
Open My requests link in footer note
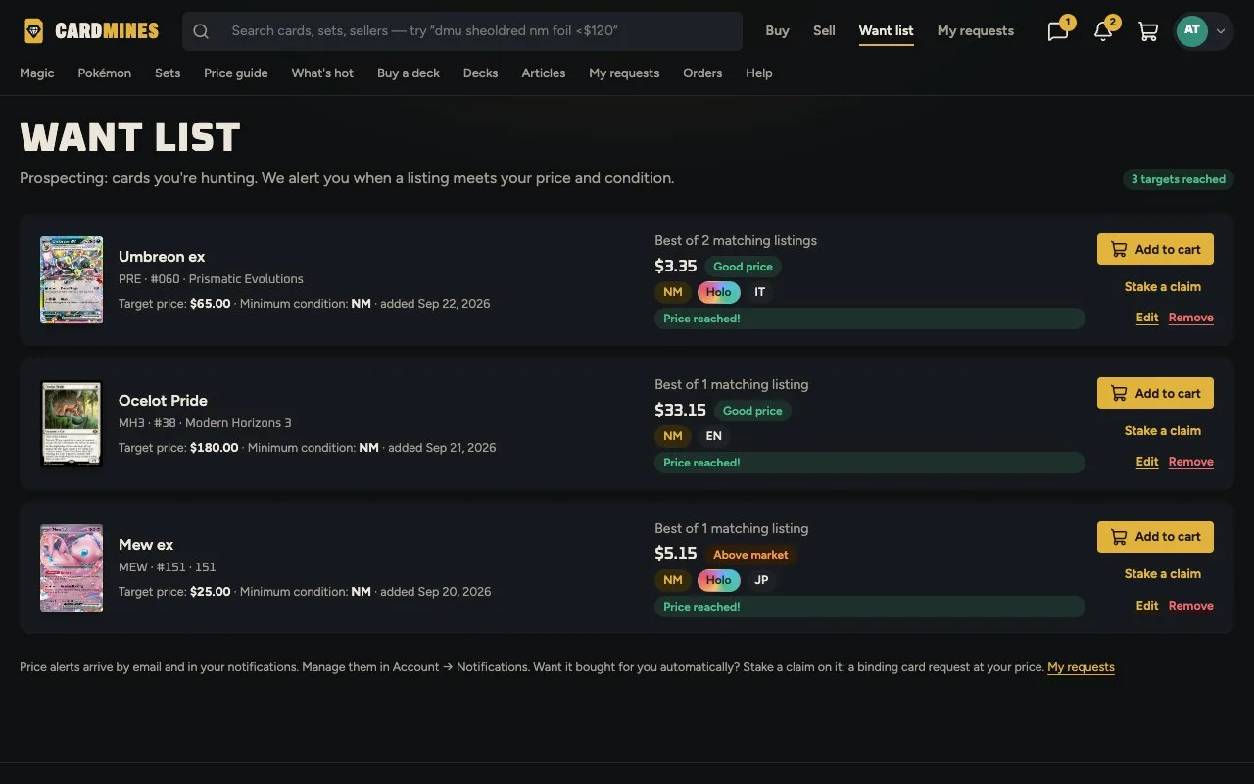(1081, 667)
